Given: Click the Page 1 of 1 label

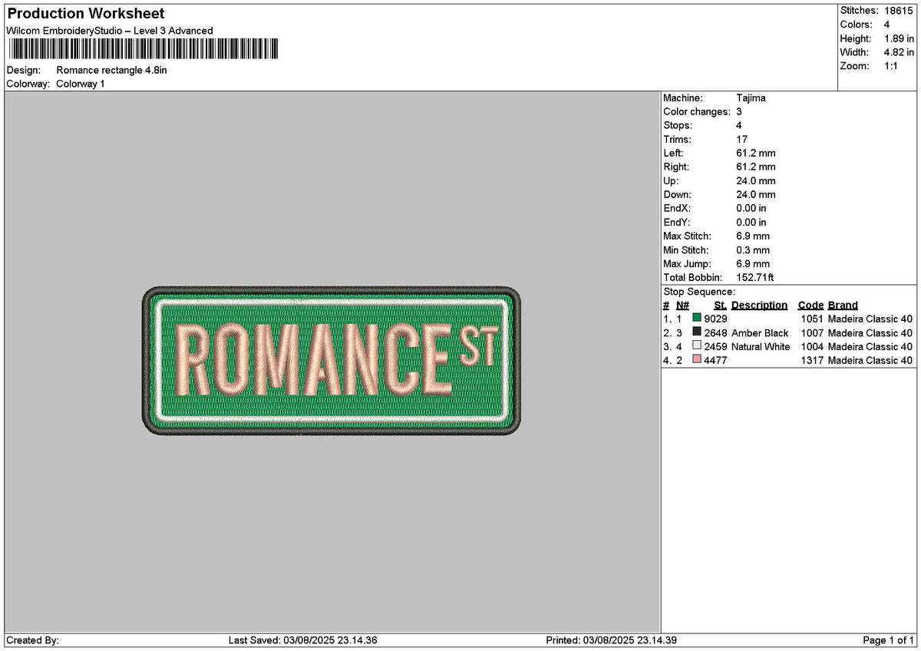Looking at the screenshot, I should click(889, 639).
